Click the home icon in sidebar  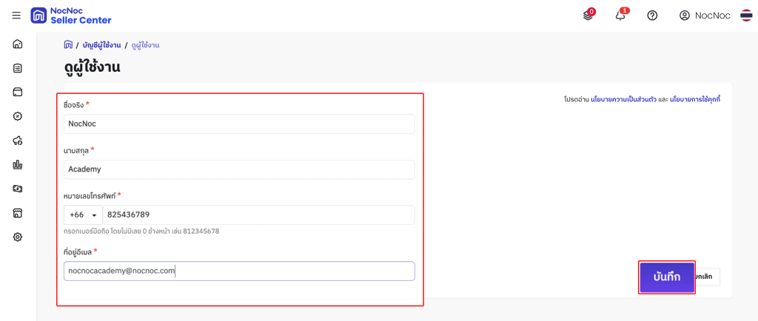coord(18,44)
